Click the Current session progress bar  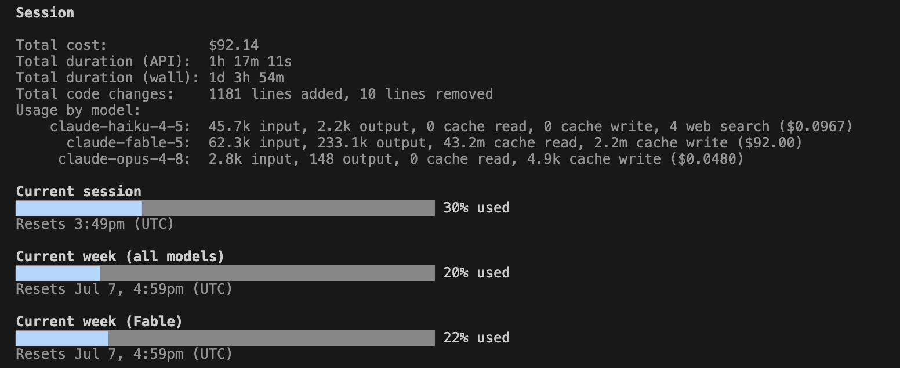[225, 208]
